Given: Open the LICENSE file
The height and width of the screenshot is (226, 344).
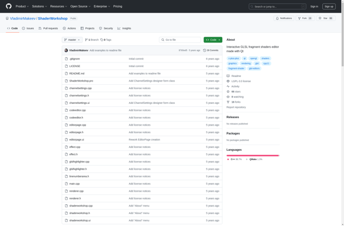Looking at the screenshot, I should [x=75, y=66].
